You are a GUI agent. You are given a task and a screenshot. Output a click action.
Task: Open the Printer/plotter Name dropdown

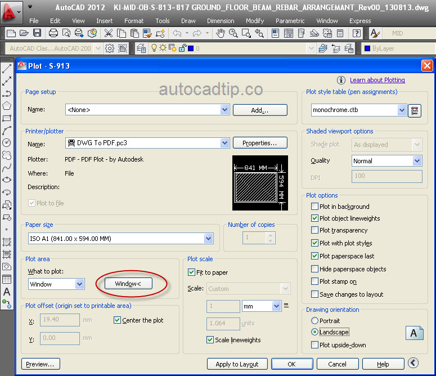(224, 143)
